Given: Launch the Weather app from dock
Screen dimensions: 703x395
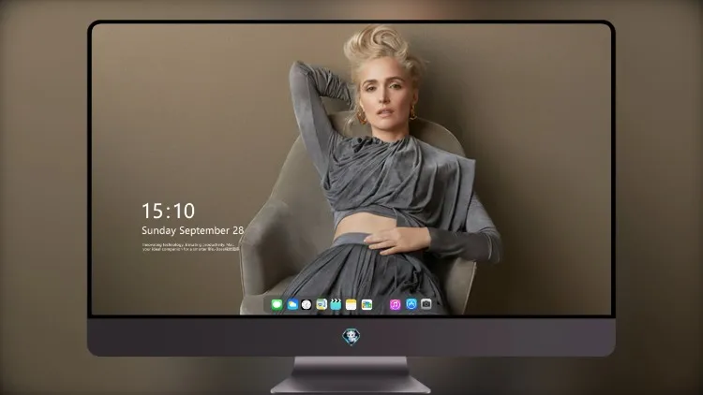Looking at the screenshot, I should (x=292, y=305).
